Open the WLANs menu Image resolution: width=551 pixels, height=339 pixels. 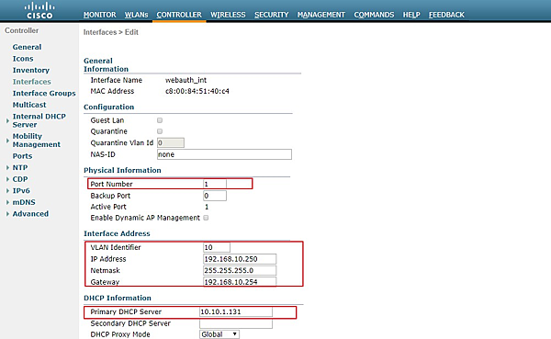point(136,15)
